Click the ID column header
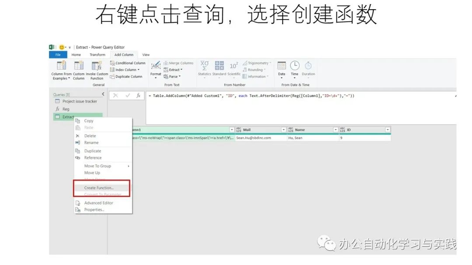The image size is (472, 265). [x=365, y=129]
